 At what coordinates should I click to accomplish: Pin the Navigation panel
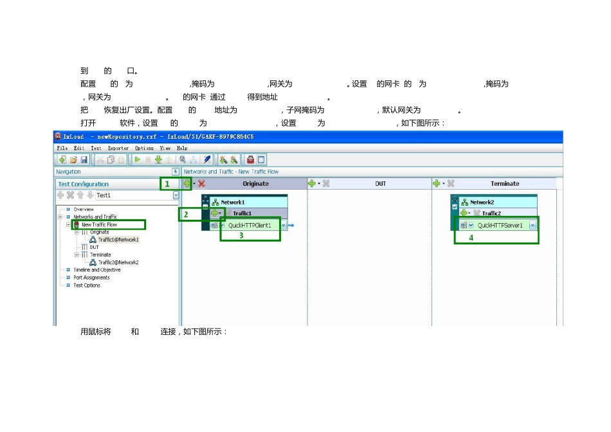click(x=176, y=172)
